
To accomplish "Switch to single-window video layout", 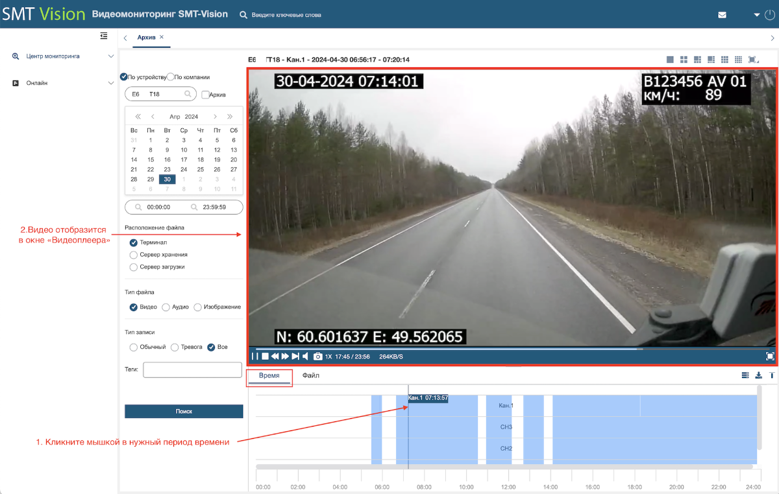I will tap(670, 60).
